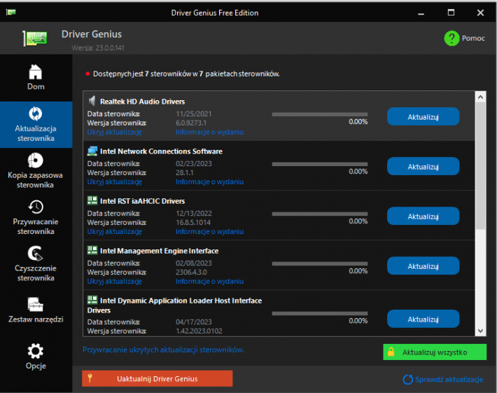Open the Zestaw narzędzi toolbox icon

[x=36, y=304]
